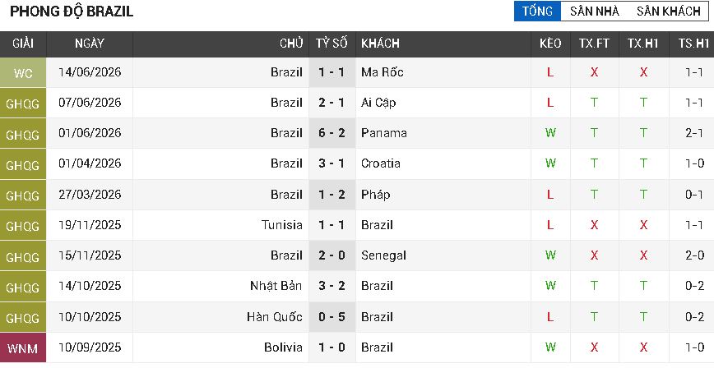
Task: Click the NGÀY column header
Action: pos(89,44)
